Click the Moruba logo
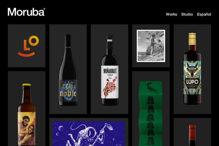Viewport: 219px width, 146px height. (26, 12)
